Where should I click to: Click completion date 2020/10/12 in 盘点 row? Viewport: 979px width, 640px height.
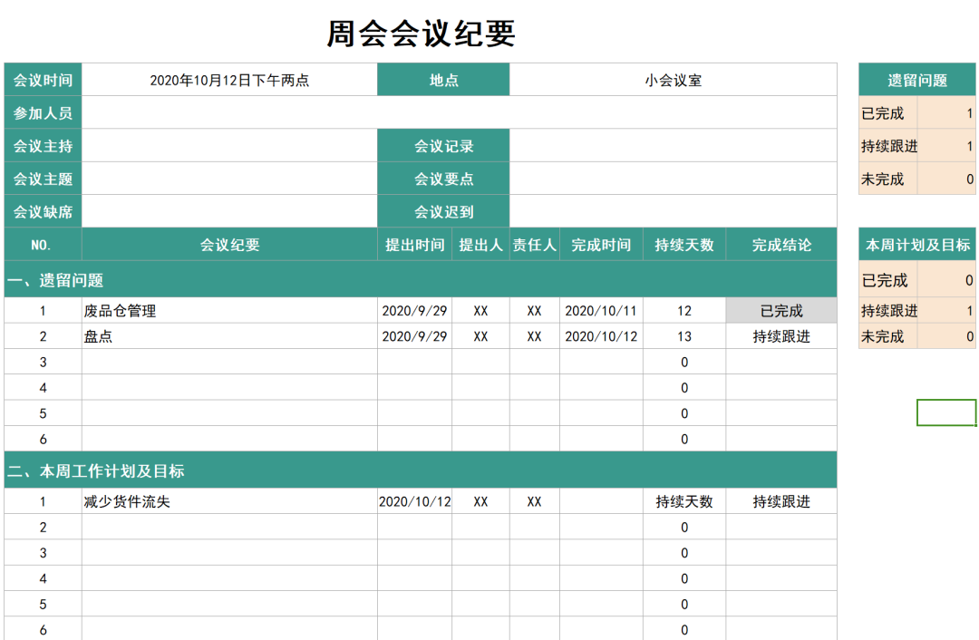pos(601,336)
